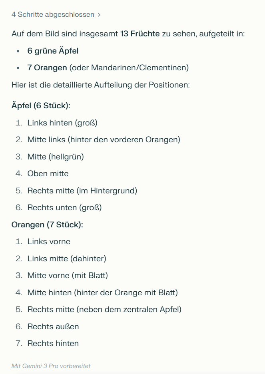Click the "Orangen (7 Stück):" heading

point(47,225)
